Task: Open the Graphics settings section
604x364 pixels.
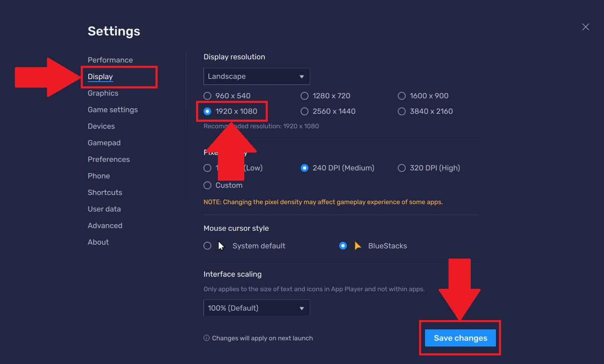Action: click(x=103, y=93)
